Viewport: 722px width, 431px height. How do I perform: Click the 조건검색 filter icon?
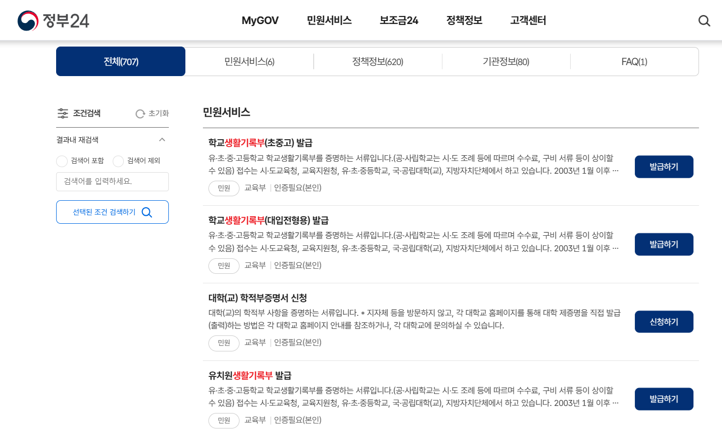(63, 113)
